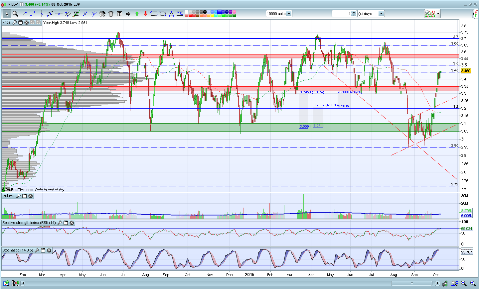Open the 10000 units dropdown
Image resolution: width=479 pixels, height=289 pixels.
pos(289,14)
